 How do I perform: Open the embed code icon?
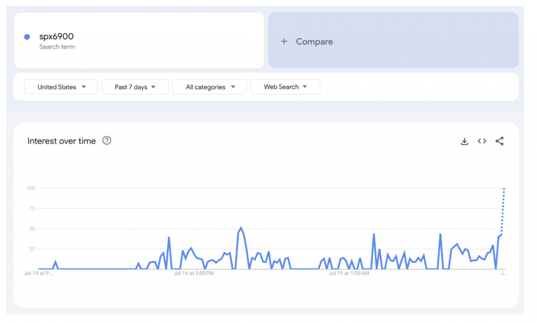[x=482, y=141]
